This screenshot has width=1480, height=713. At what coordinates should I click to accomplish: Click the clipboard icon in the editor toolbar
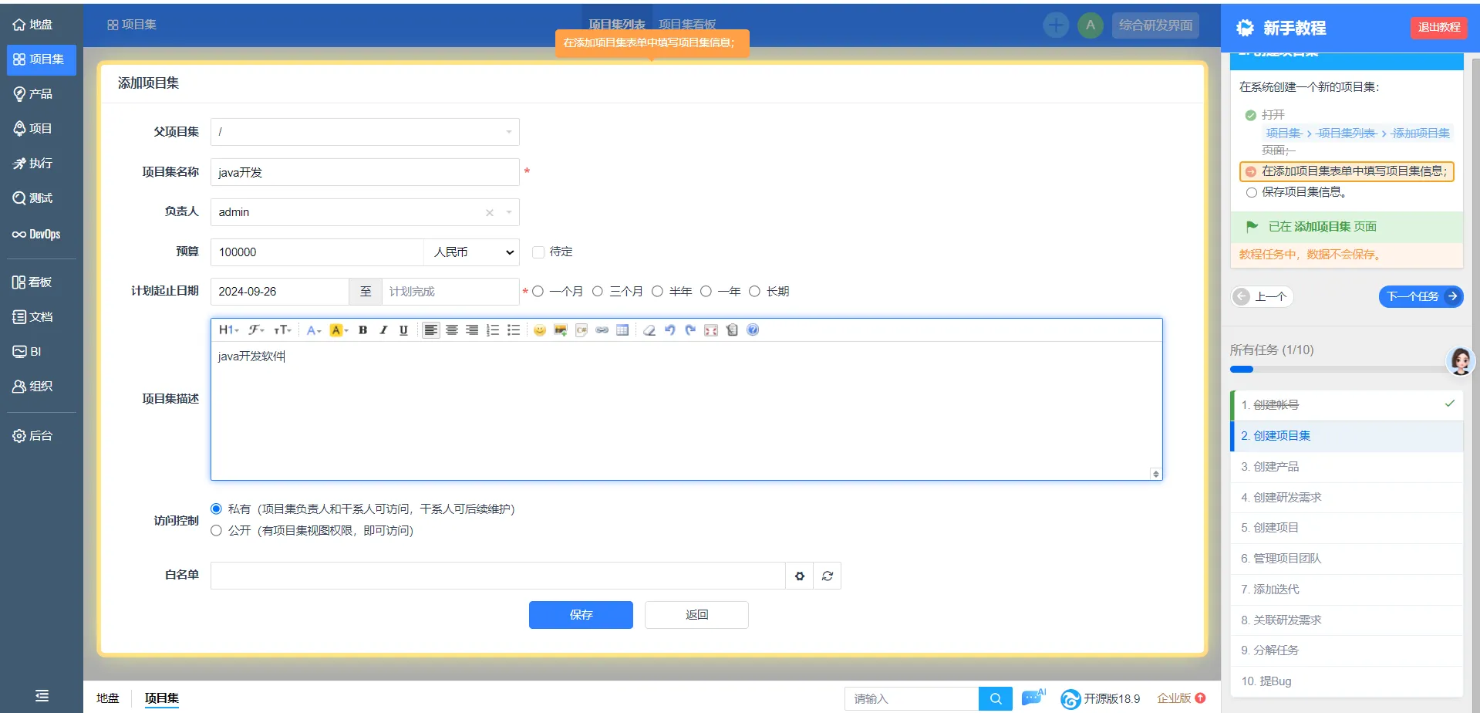coord(732,330)
